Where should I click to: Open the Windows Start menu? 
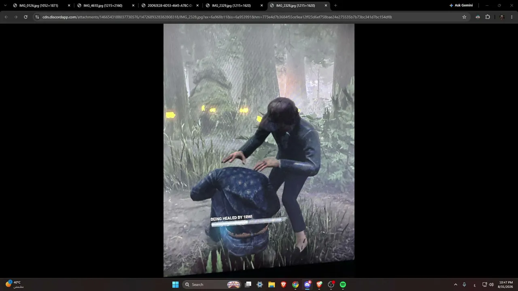pos(175,285)
